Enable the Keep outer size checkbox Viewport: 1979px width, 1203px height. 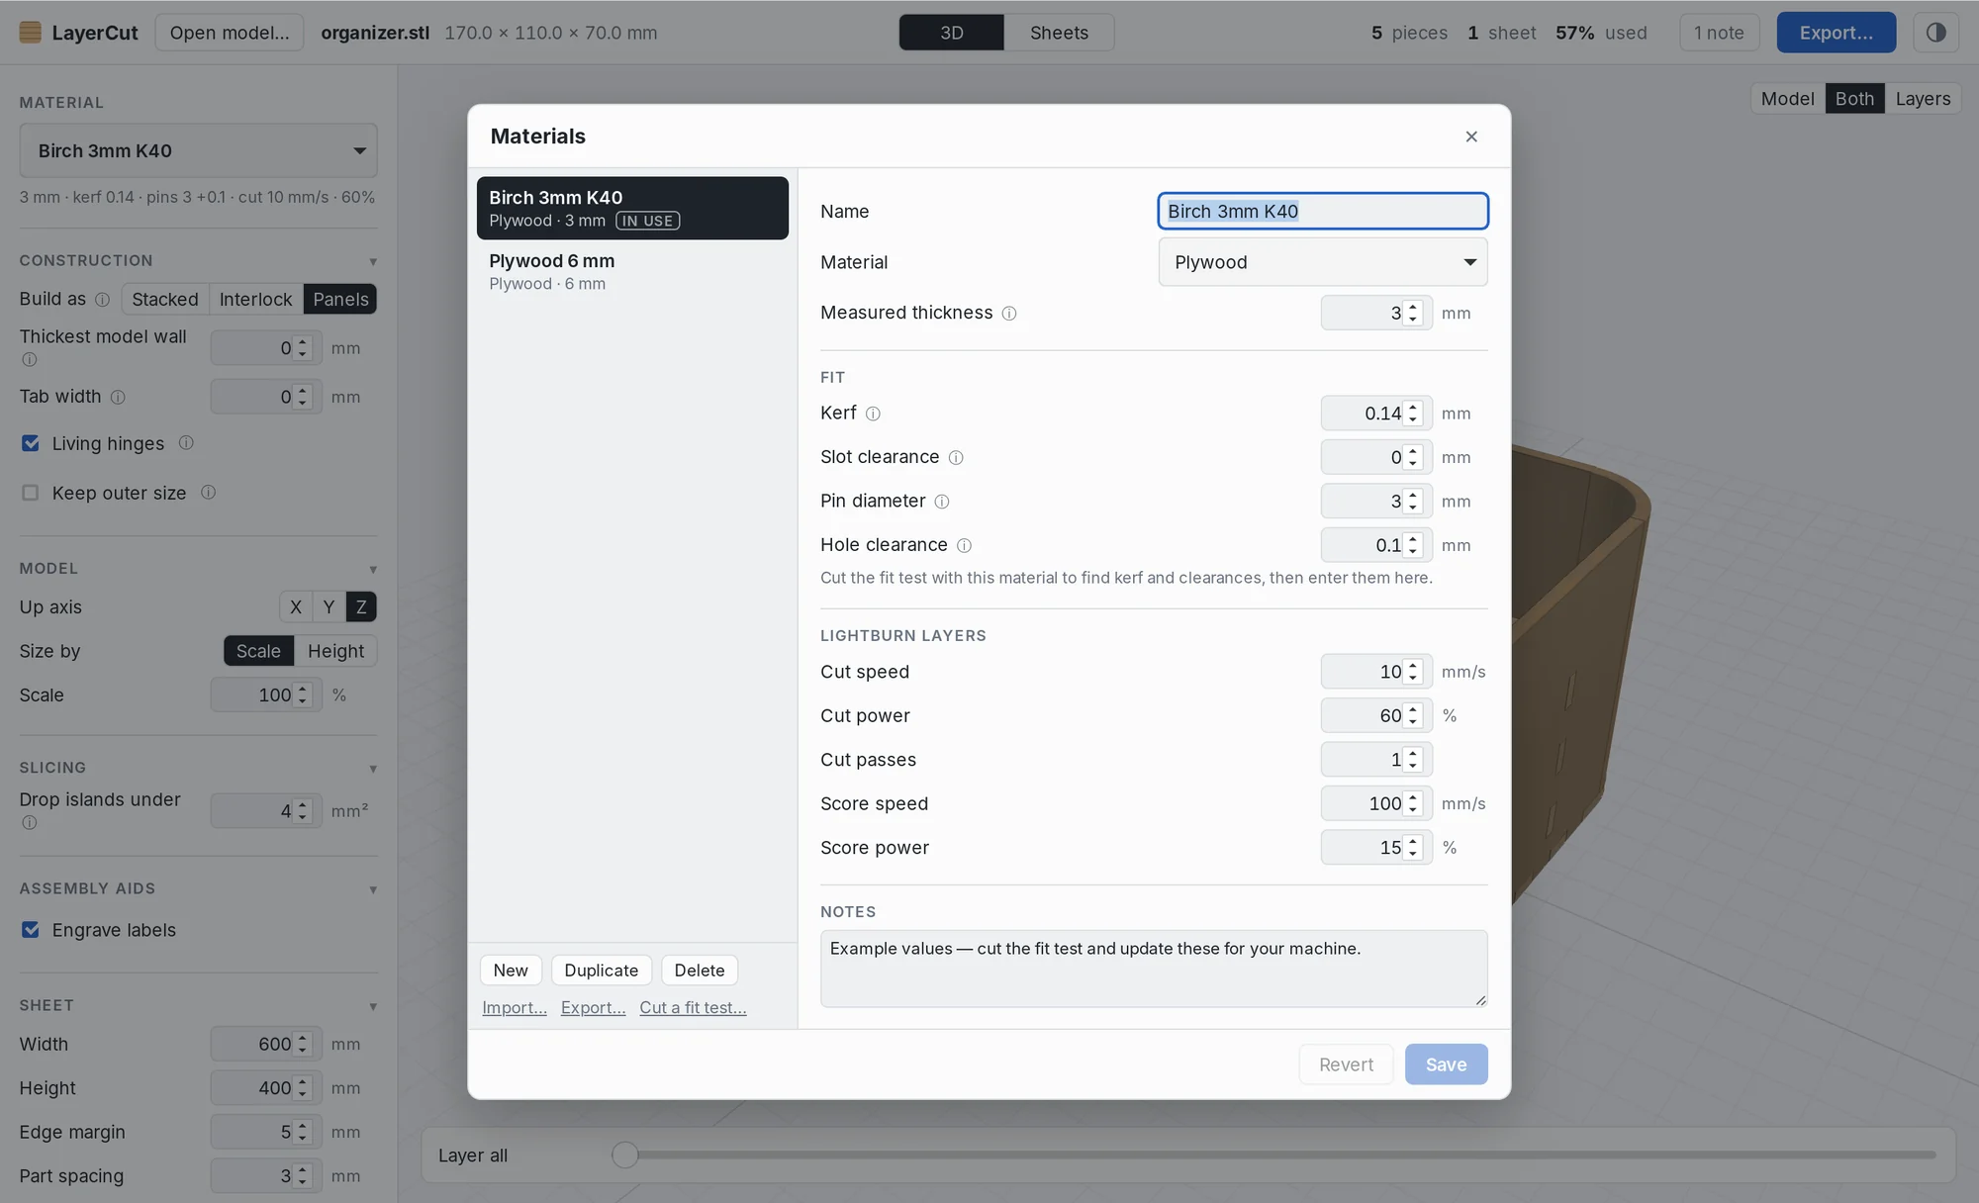[x=31, y=493]
